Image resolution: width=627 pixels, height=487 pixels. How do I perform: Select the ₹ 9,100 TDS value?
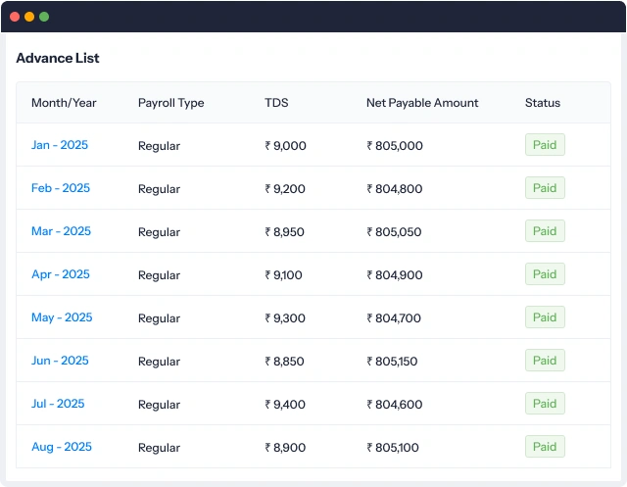tap(283, 275)
